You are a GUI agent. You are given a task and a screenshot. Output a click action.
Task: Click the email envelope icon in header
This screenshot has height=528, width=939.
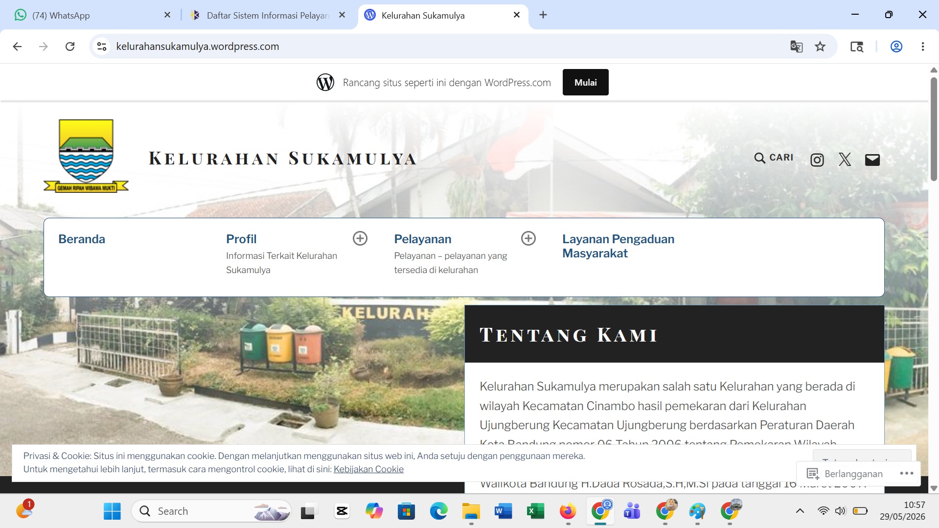coord(872,160)
